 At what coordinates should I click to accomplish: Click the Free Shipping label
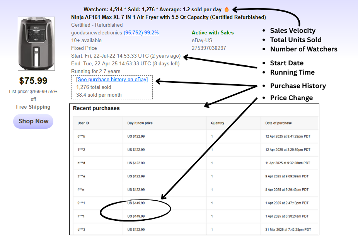(33, 107)
